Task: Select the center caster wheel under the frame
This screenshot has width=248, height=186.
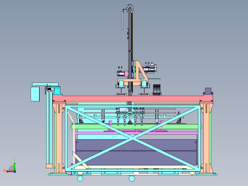Action: coord(132,178)
